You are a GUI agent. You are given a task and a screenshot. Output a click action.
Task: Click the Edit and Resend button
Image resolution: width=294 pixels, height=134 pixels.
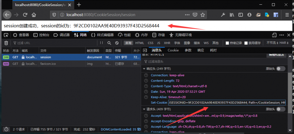point(277,55)
